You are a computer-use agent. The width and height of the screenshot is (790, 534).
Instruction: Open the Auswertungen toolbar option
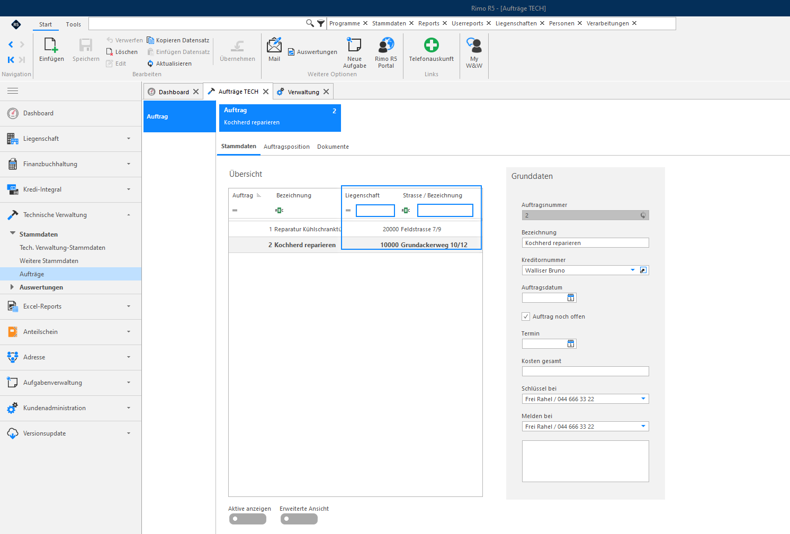tap(312, 52)
